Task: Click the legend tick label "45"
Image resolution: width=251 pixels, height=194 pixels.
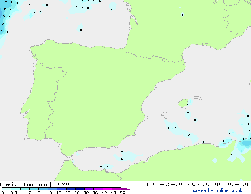Action: coord(113,192)
